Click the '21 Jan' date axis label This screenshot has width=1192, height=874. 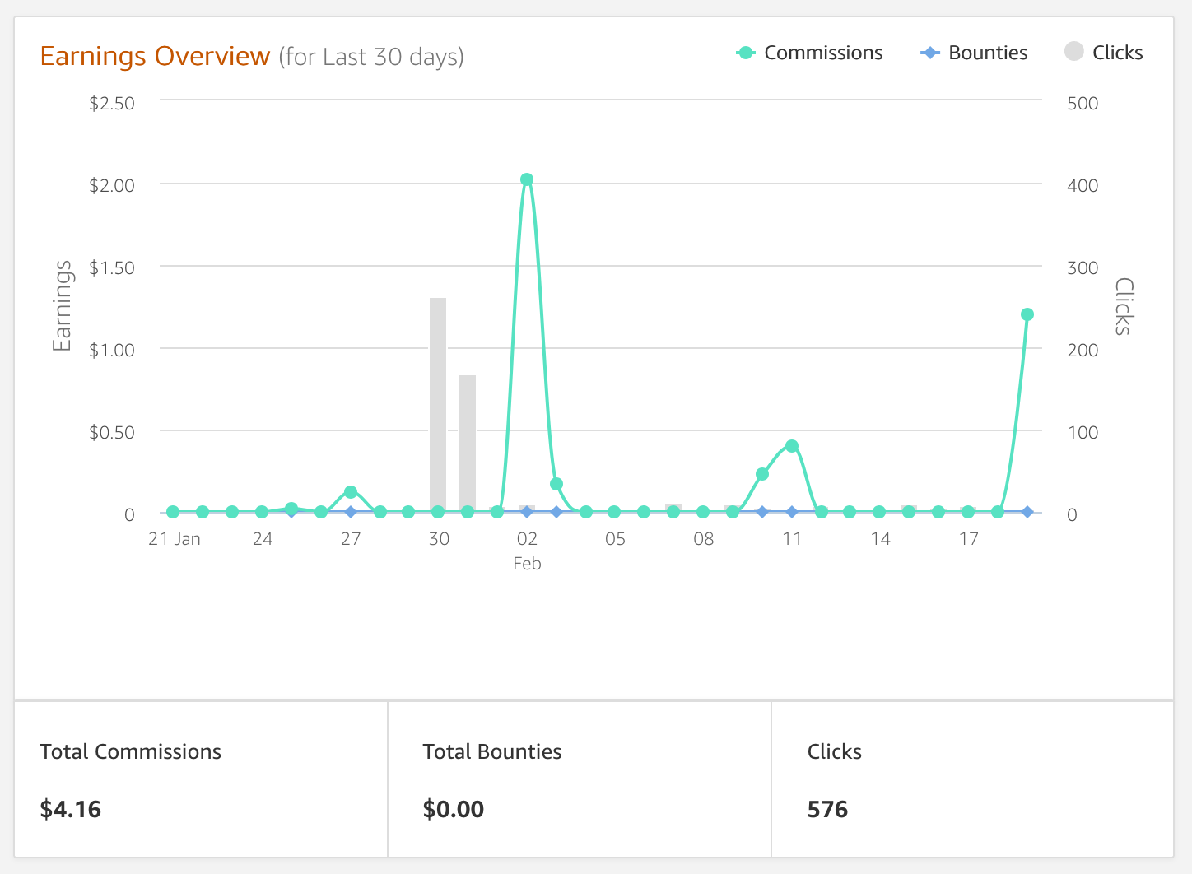pos(175,538)
